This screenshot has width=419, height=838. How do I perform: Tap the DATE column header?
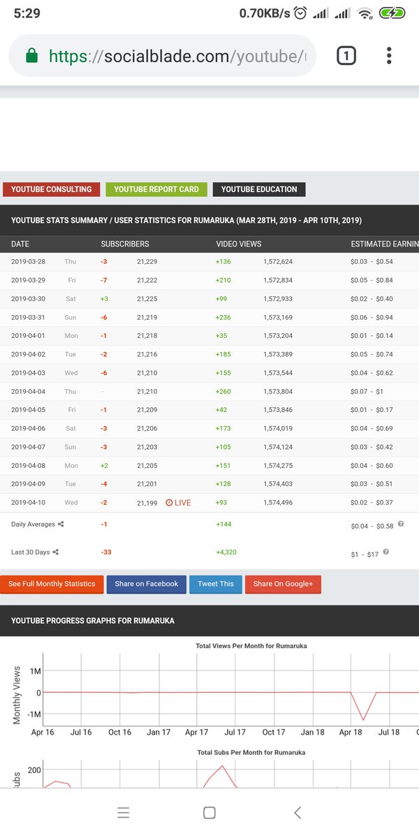20,244
